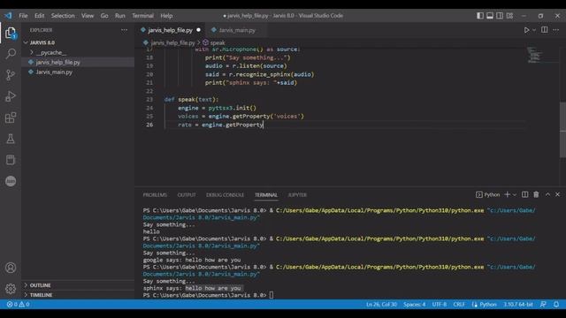The width and height of the screenshot is (566, 318).
Task: Select the Terminal panel tab
Action: point(266,194)
